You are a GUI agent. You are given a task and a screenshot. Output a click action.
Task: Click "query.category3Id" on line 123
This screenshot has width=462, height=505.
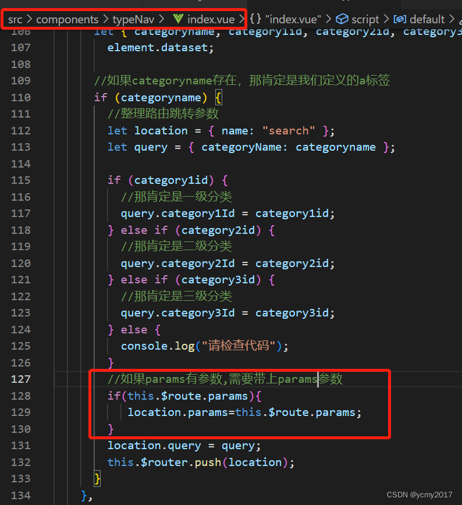click(x=178, y=313)
